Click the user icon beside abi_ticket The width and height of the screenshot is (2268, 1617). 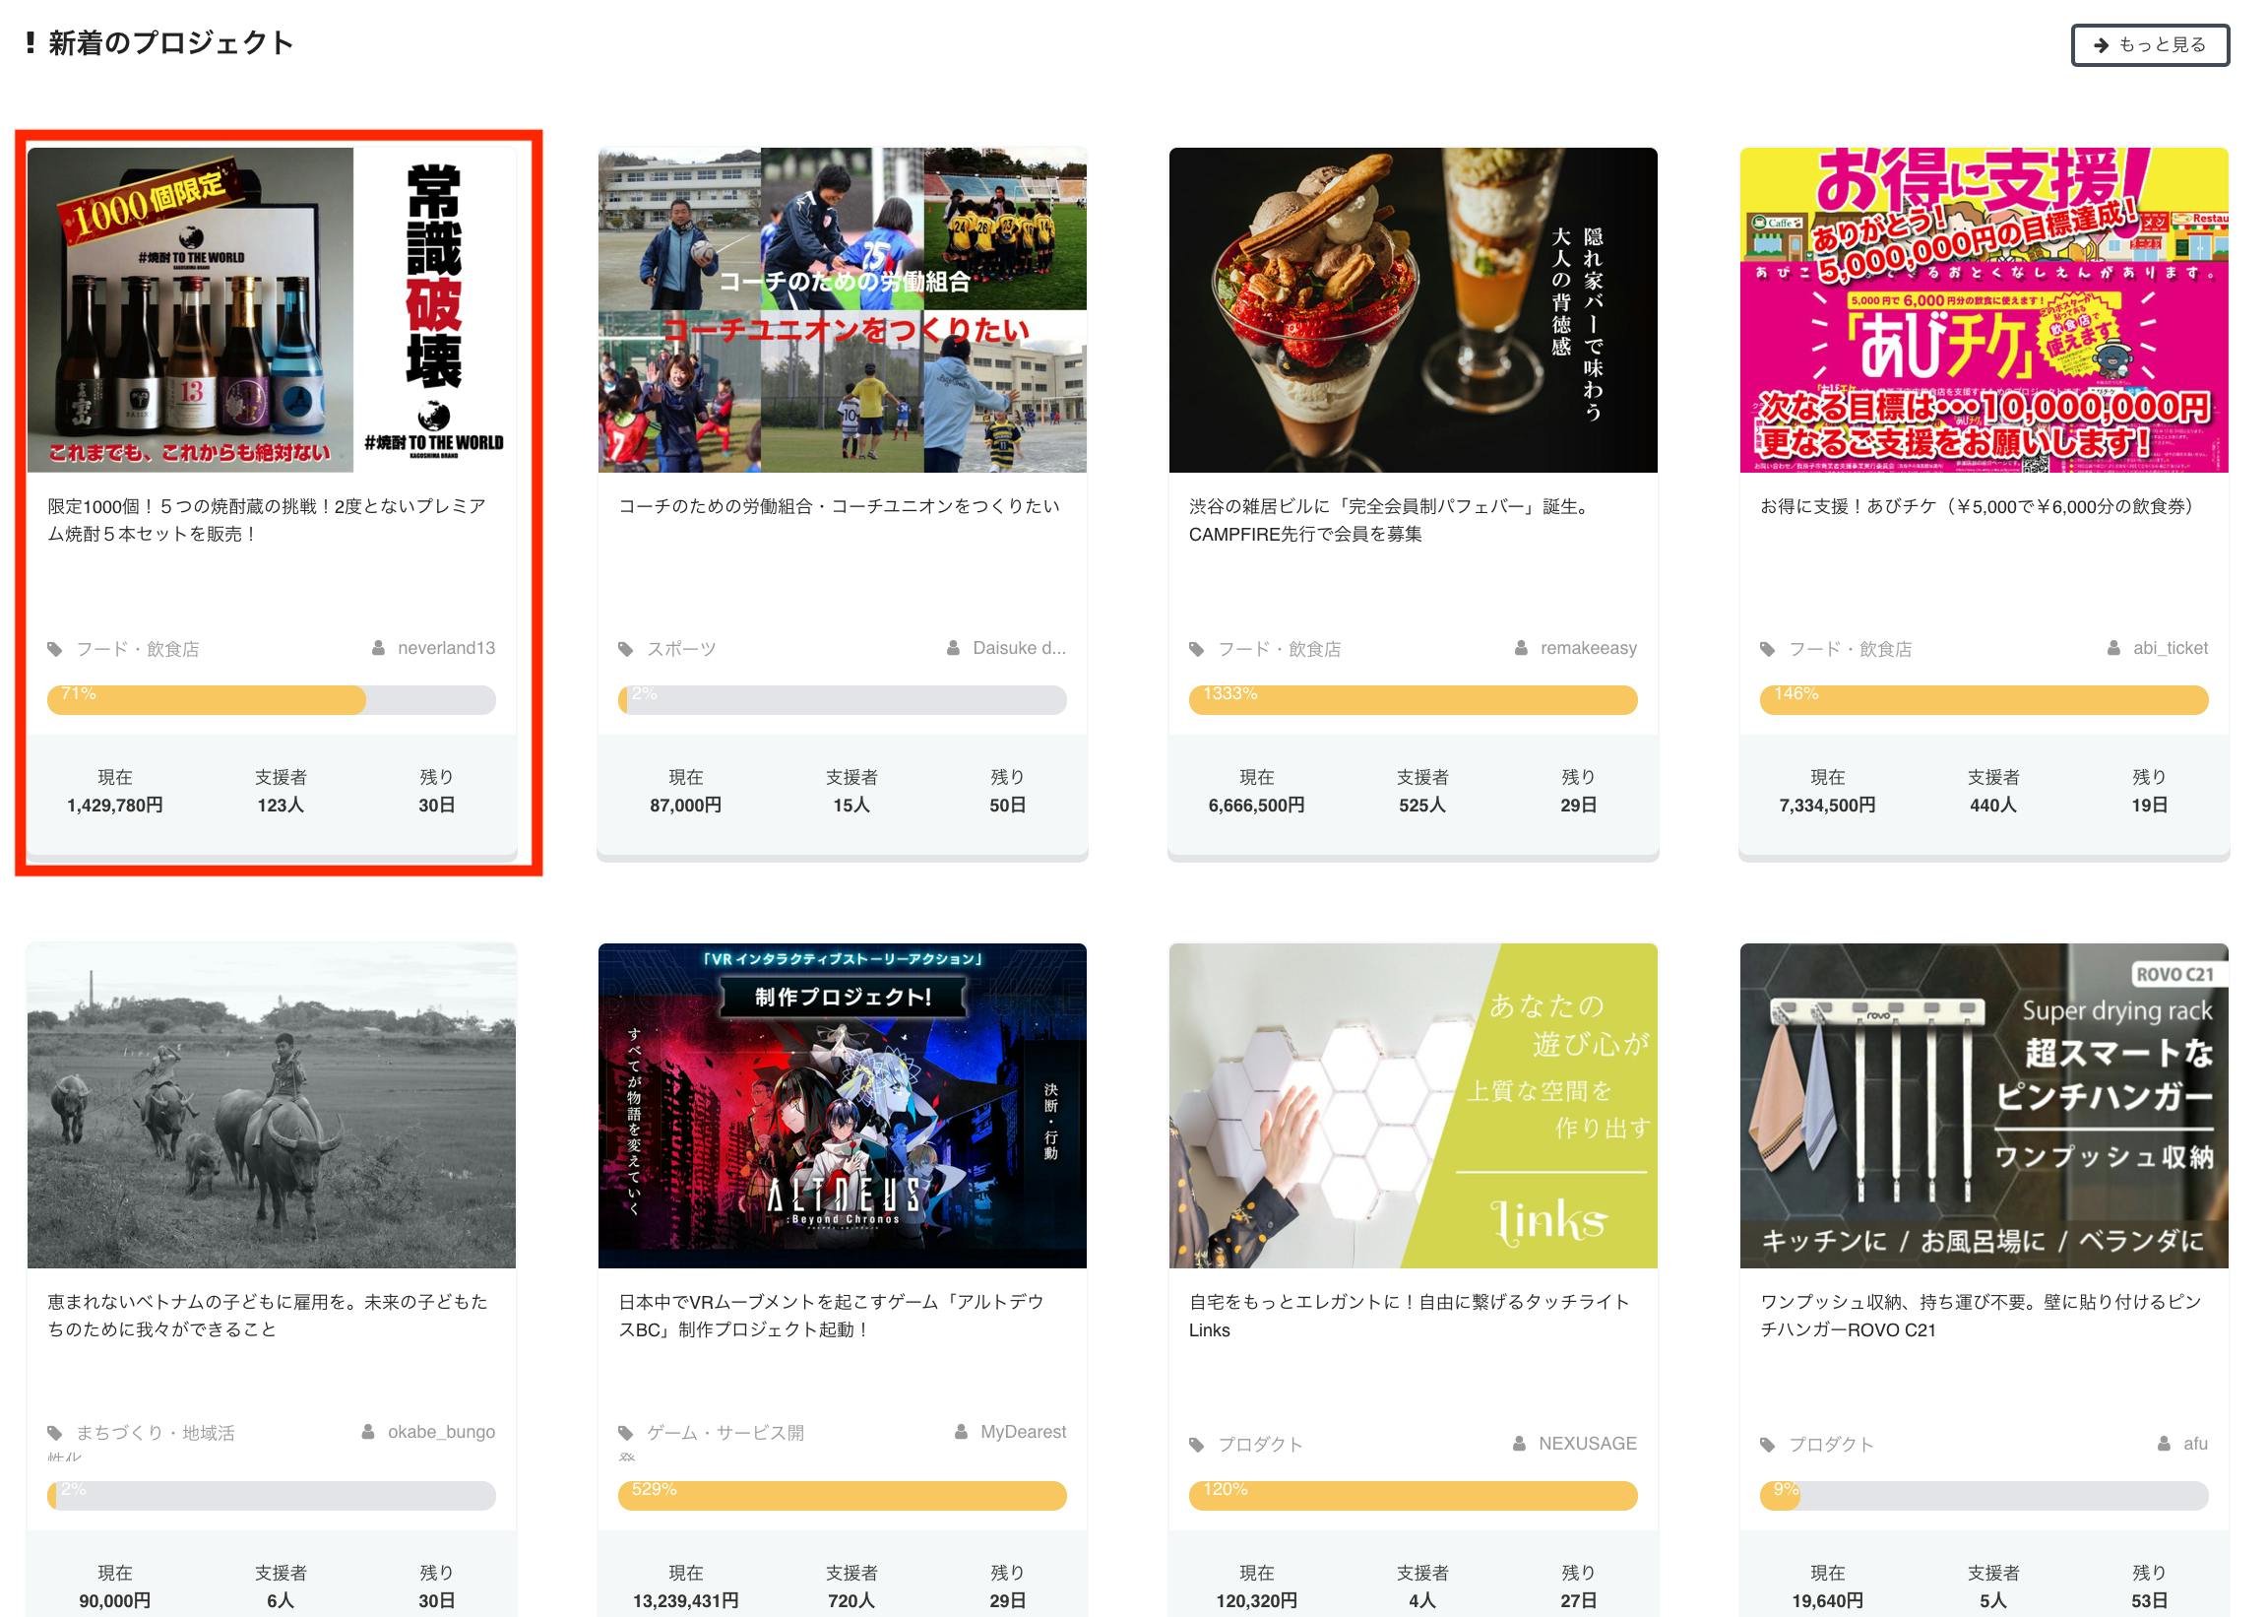pyautogui.click(x=2112, y=648)
